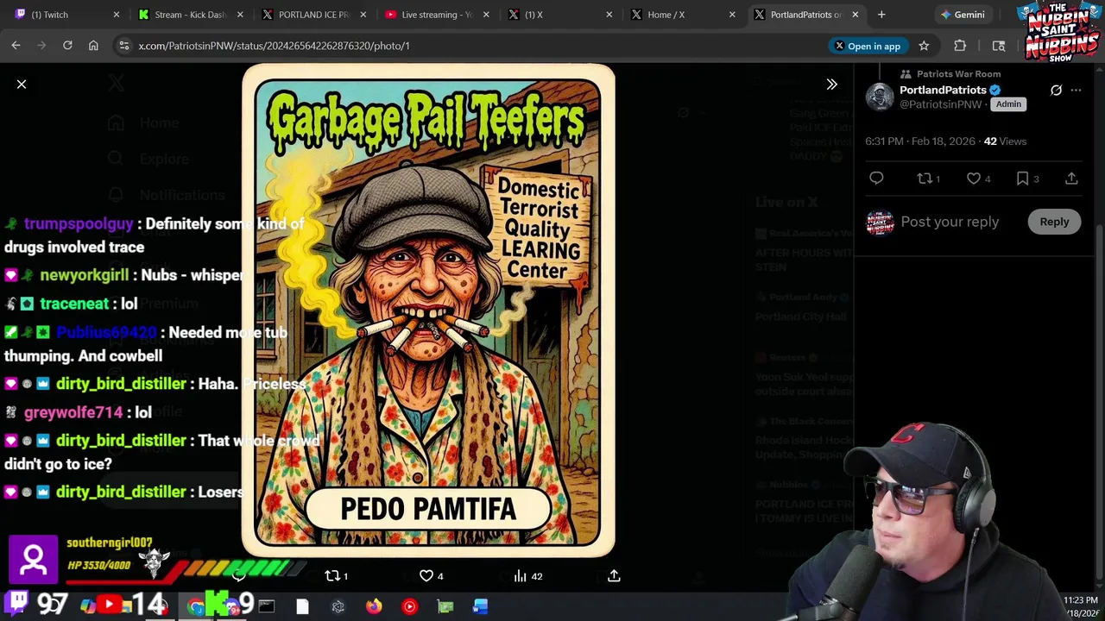Open the browser extensions puzzle icon
The height and width of the screenshot is (621, 1105).
point(960,46)
